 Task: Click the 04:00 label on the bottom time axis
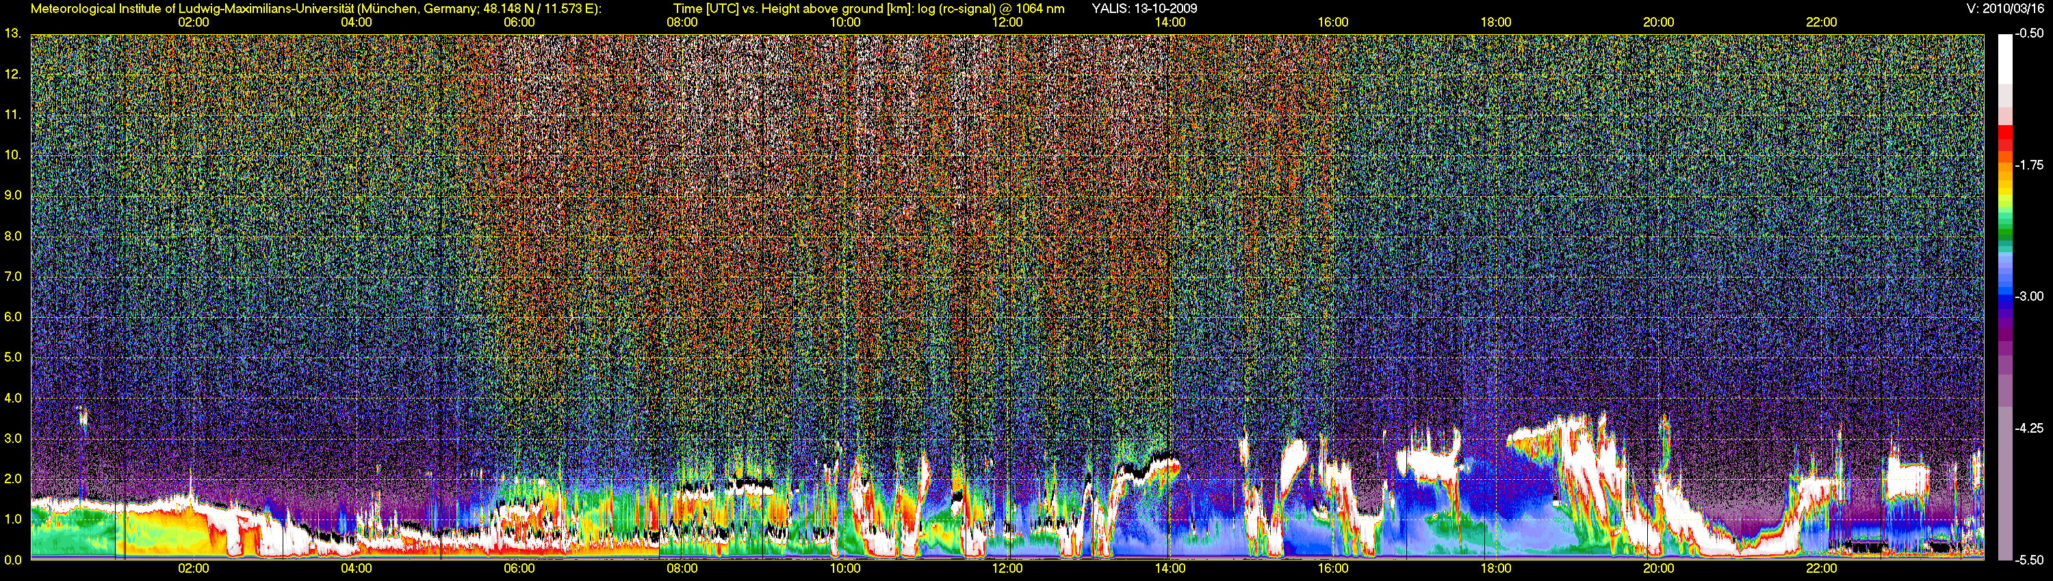(357, 568)
